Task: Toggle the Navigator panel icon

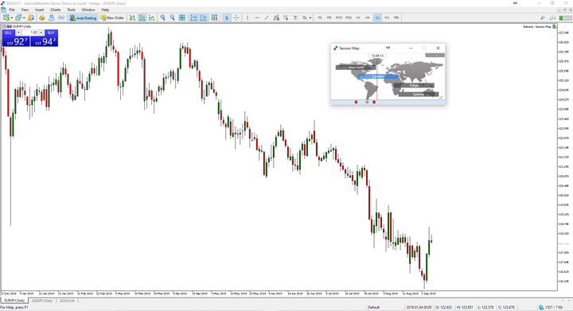Action: coord(52,17)
